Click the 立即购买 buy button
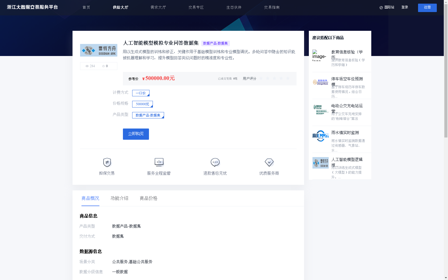The height and width of the screenshot is (280, 448). coord(136,134)
